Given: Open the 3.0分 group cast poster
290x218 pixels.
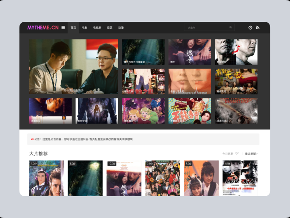Looking at the screenshot, I should [163, 178].
